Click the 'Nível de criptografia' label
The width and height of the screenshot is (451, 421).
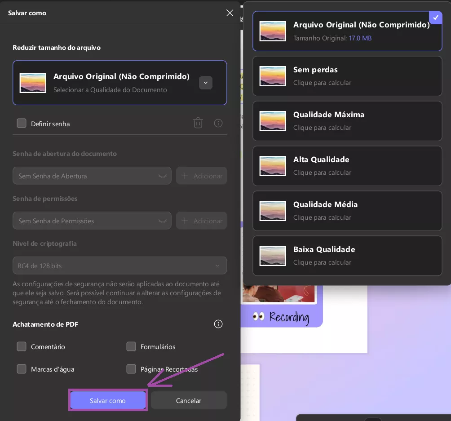[x=44, y=244]
